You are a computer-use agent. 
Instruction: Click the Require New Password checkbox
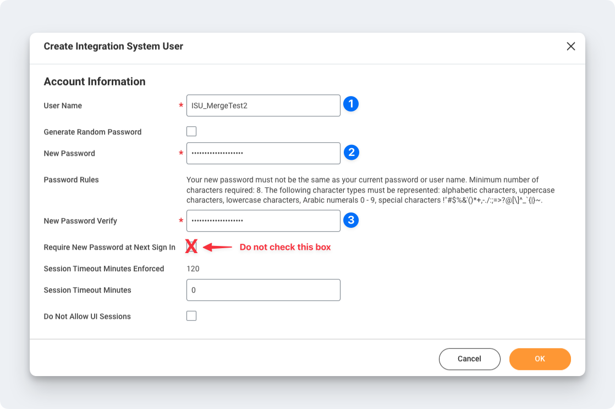191,247
